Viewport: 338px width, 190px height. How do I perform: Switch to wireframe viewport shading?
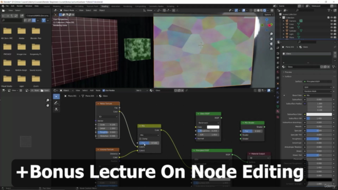[255, 11]
